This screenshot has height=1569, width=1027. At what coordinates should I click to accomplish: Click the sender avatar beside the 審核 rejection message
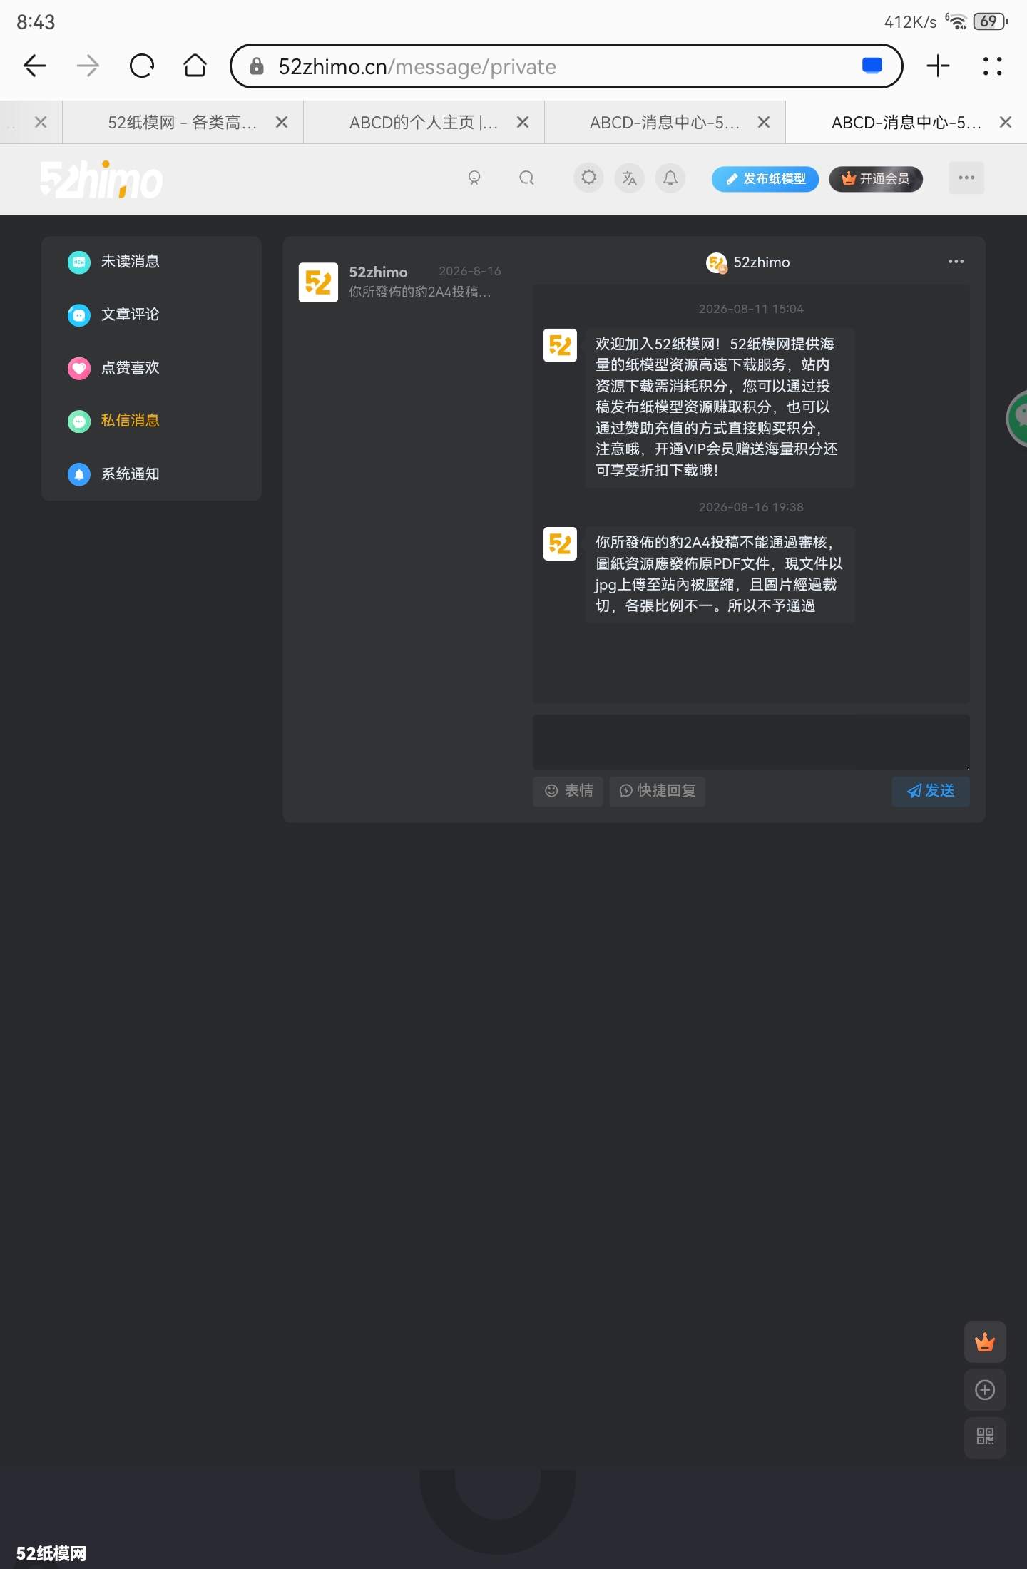coord(560,544)
